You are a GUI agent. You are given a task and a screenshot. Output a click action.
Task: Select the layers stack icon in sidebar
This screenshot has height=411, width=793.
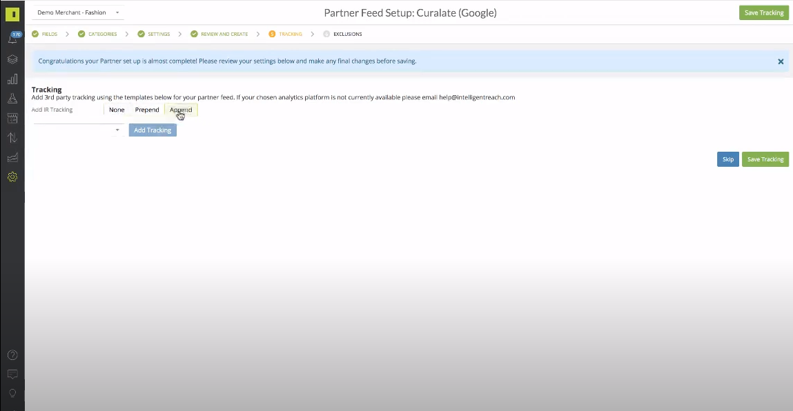pos(12,59)
